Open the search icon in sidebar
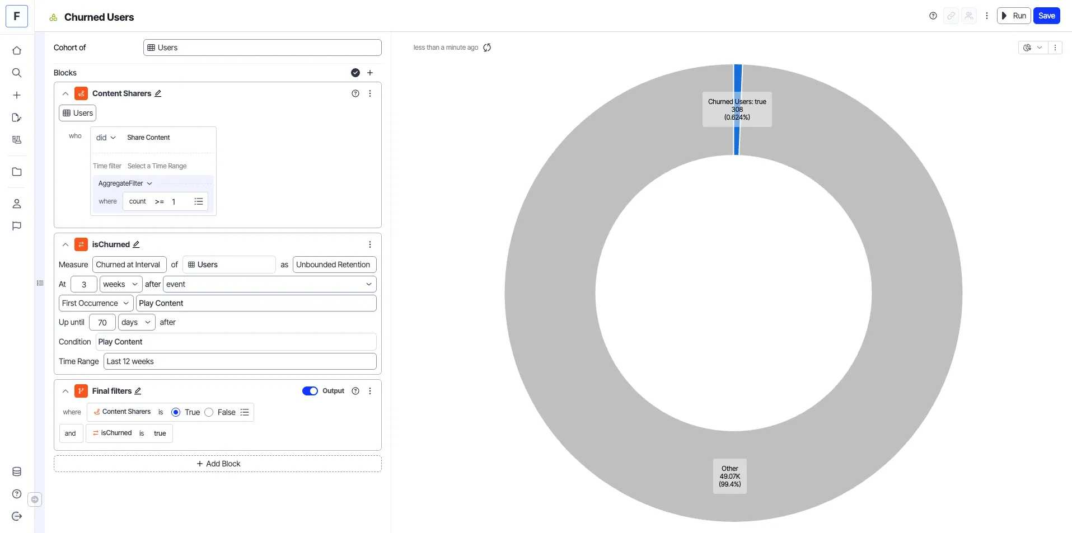The width and height of the screenshot is (1072, 533). [x=17, y=73]
